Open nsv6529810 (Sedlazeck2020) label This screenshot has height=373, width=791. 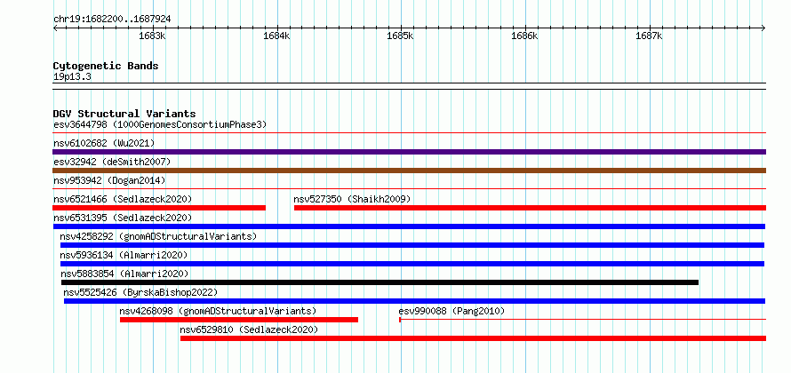tap(249, 329)
